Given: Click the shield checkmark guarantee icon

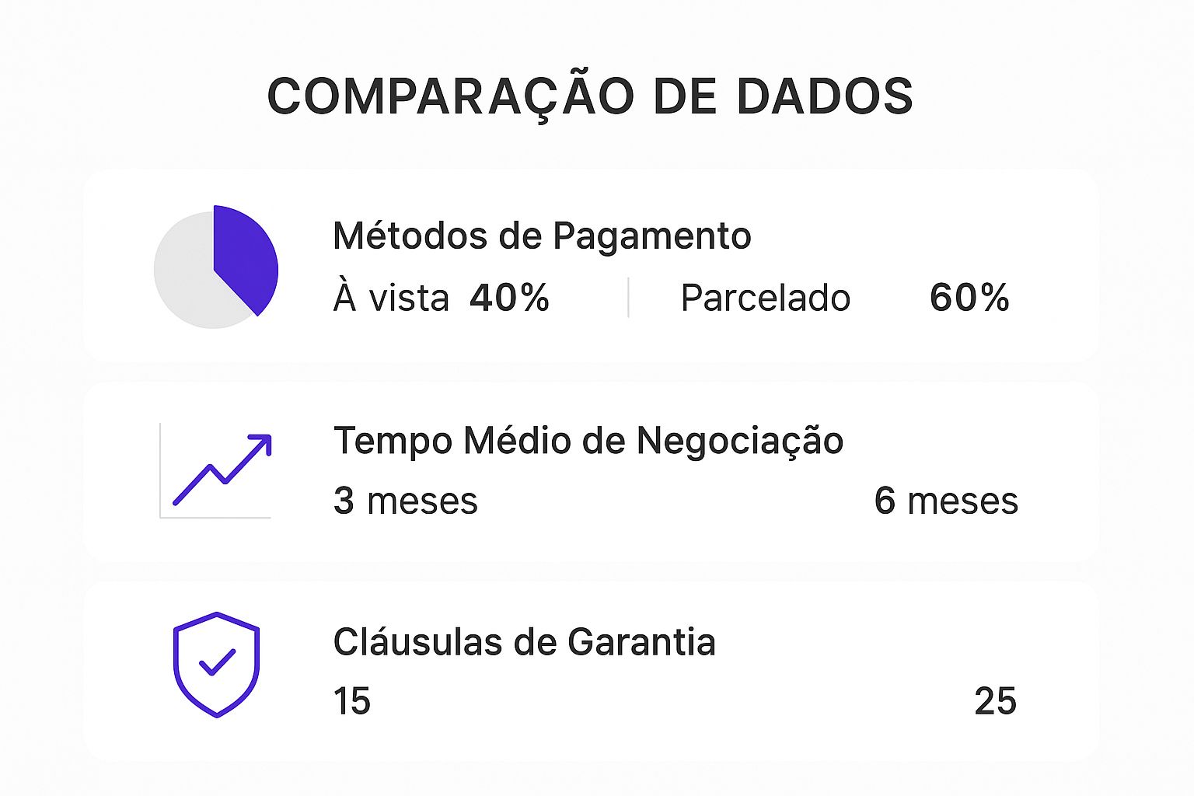Looking at the screenshot, I should click(216, 665).
